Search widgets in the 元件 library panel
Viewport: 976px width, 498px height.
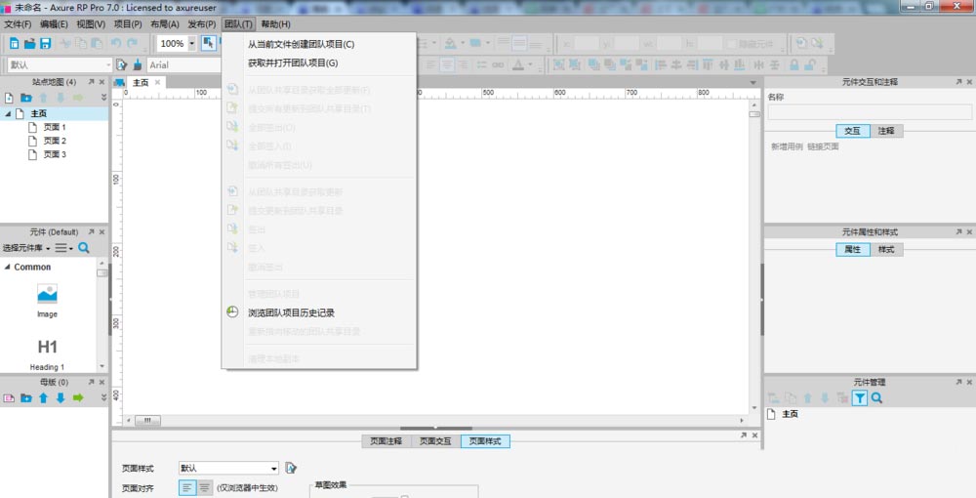pyautogui.click(x=83, y=248)
